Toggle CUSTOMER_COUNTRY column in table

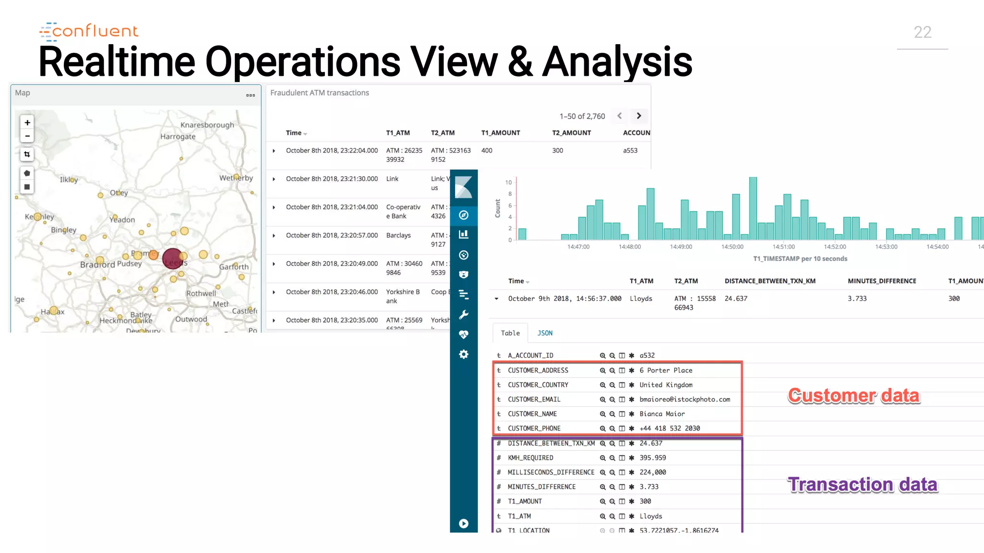[622, 385]
